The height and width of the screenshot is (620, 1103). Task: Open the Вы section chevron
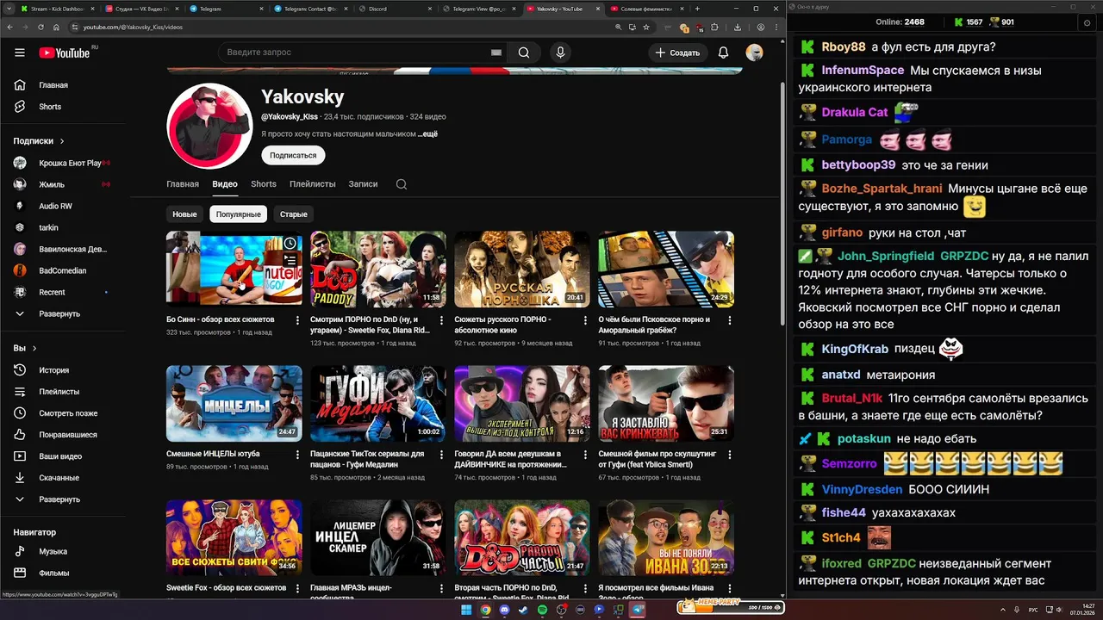pos(34,349)
